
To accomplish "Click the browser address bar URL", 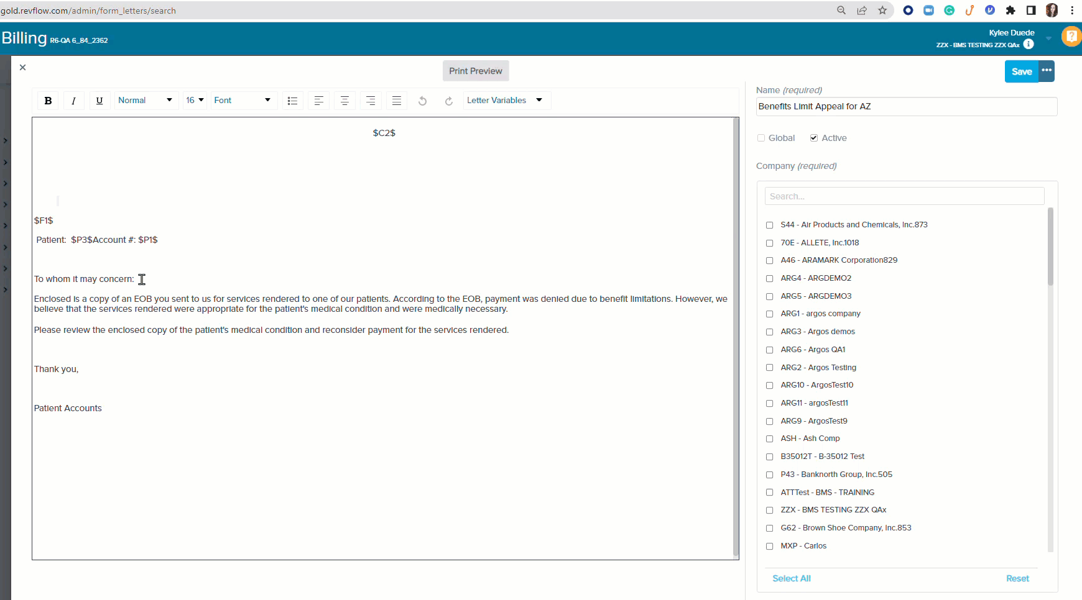I will (x=88, y=11).
